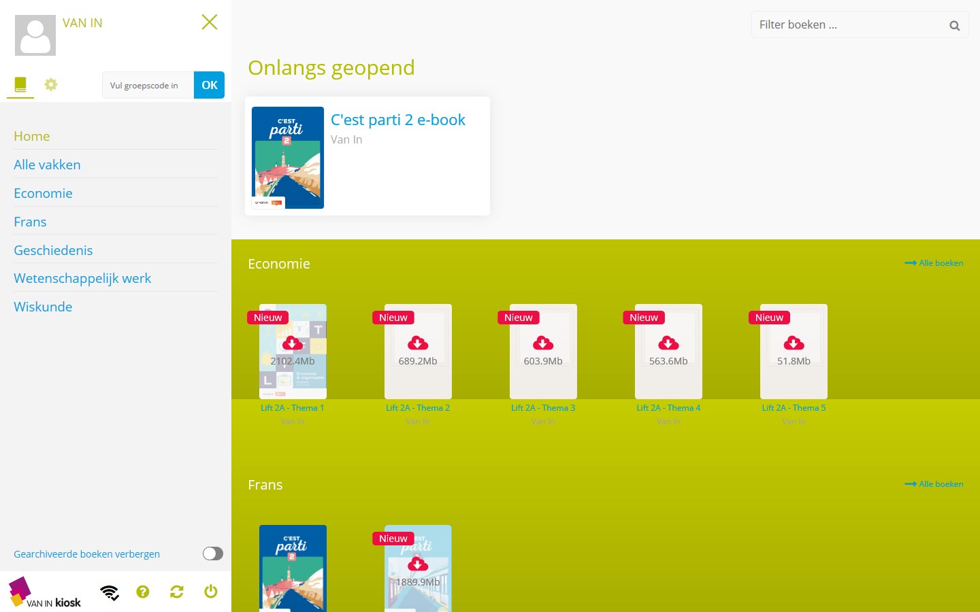Viewport: 980px width, 612px height.
Task: Click the wifi connection status icon
Action: point(110,592)
